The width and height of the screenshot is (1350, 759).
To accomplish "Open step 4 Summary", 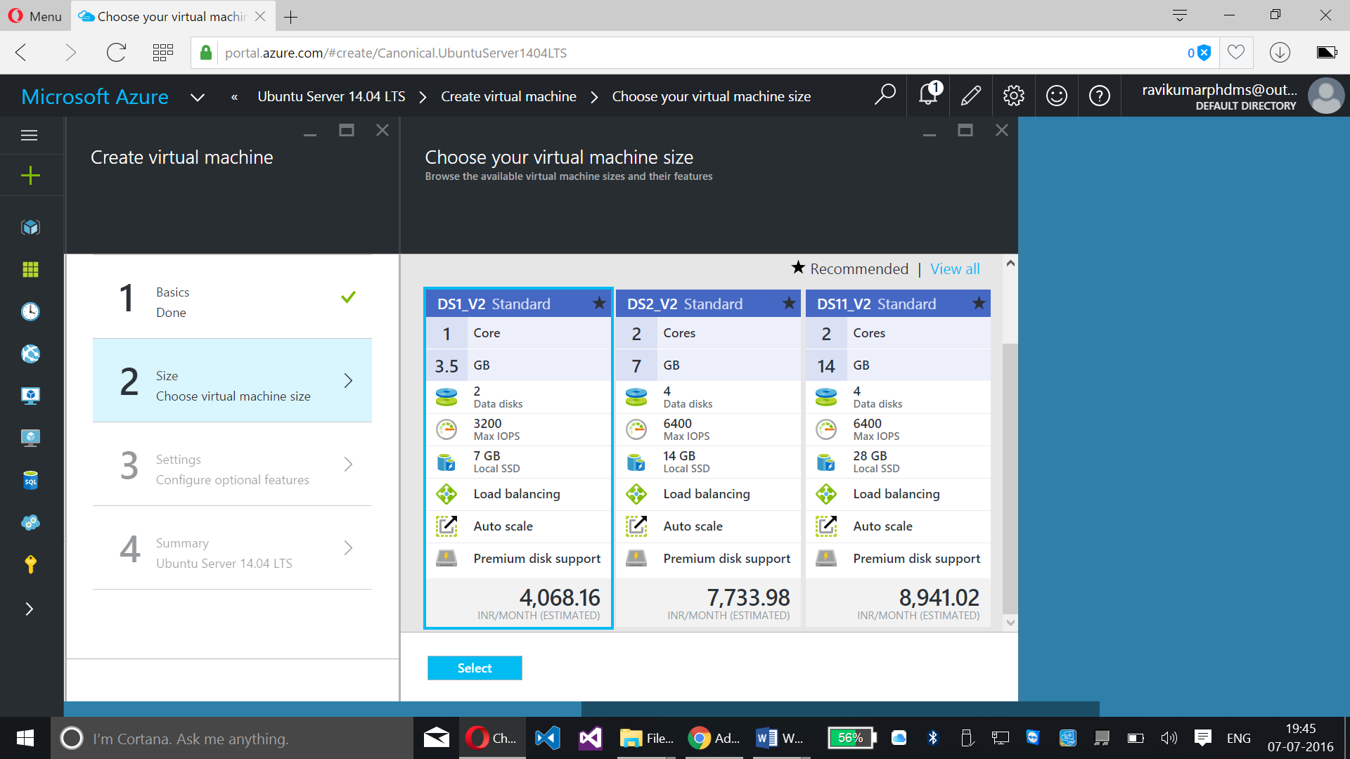I will 232,547.
